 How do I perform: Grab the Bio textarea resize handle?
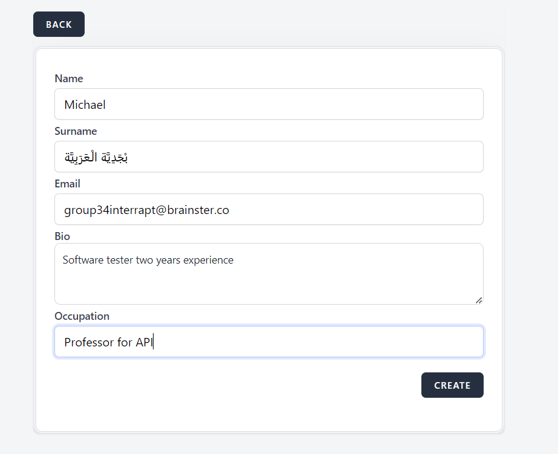coord(479,300)
